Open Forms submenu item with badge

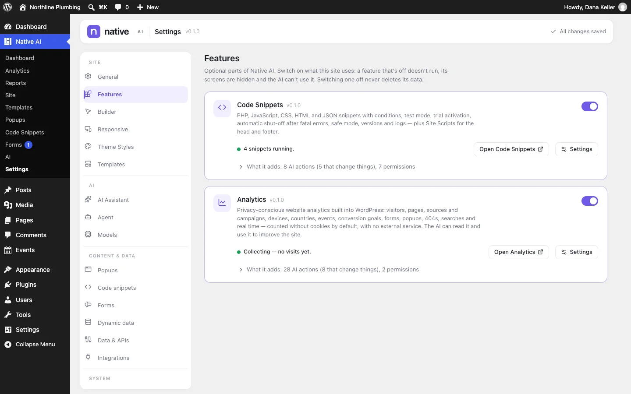coord(35,144)
